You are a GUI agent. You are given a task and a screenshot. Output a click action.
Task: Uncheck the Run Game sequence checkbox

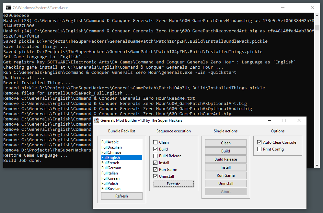pyautogui.click(x=155, y=169)
